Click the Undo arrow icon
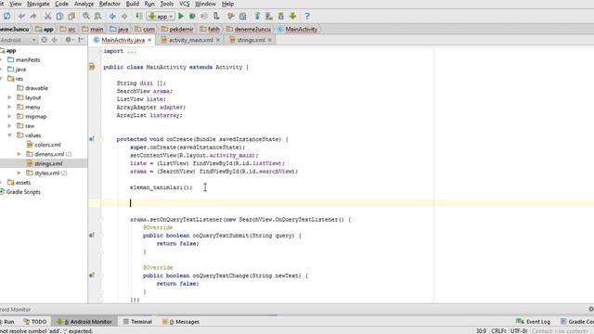Viewport: 594px width, 334px height. click(x=21, y=17)
